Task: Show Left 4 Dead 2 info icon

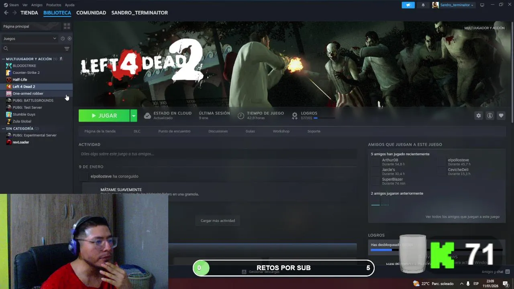Action: point(490,116)
